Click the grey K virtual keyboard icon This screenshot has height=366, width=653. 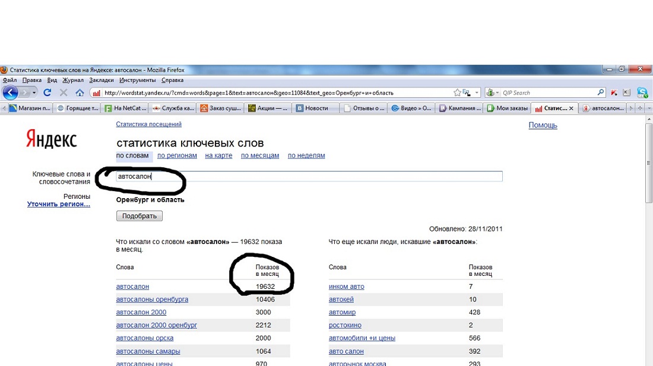[x=626, y=93]
